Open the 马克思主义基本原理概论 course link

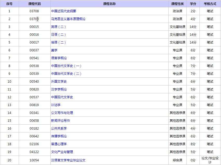click(68, 19)
